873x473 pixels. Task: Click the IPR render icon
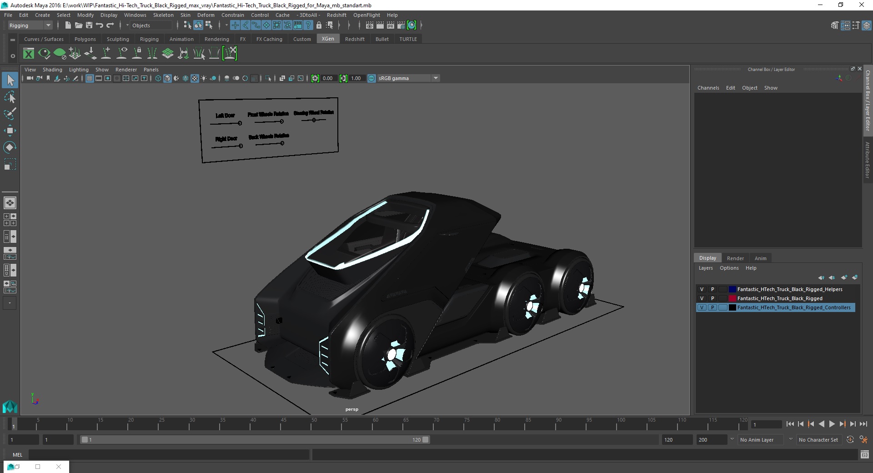pos(391,25)
